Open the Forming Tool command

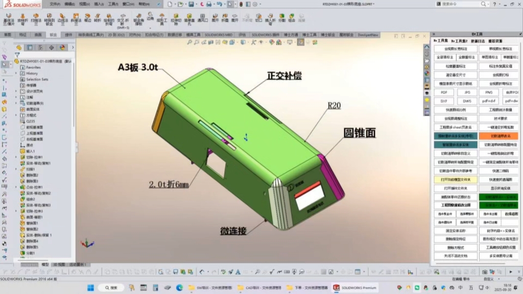point(162,19)
